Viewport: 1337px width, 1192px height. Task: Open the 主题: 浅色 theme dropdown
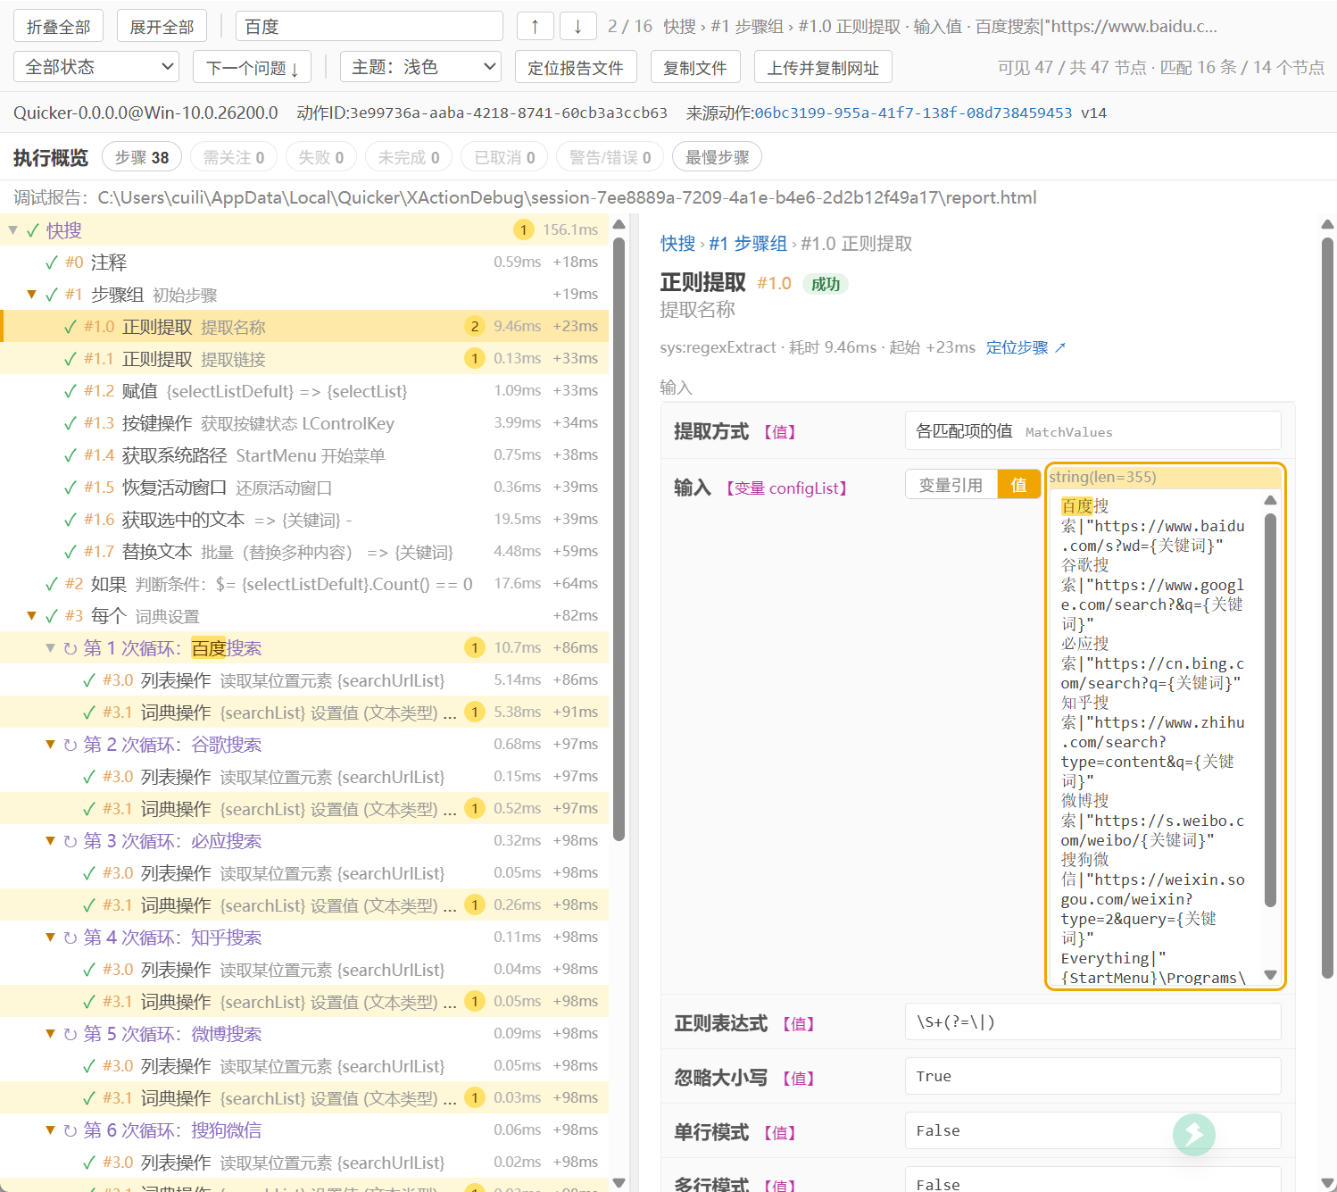420,67
